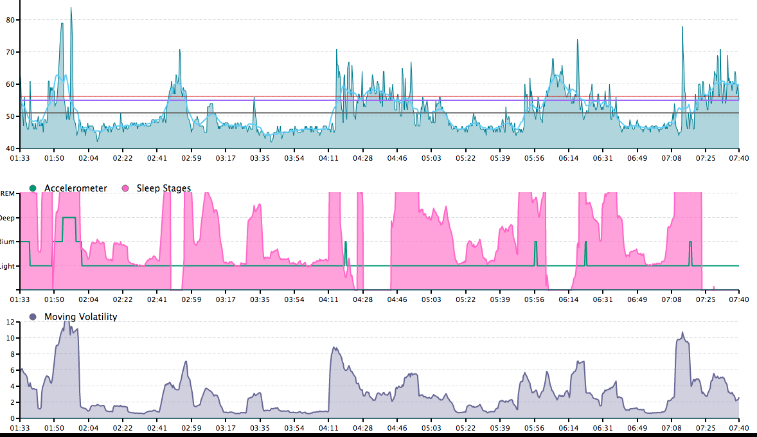Click the volatility peak just after 07:08
This screenshot has height=437, width=757.
(x=682, y=334)
